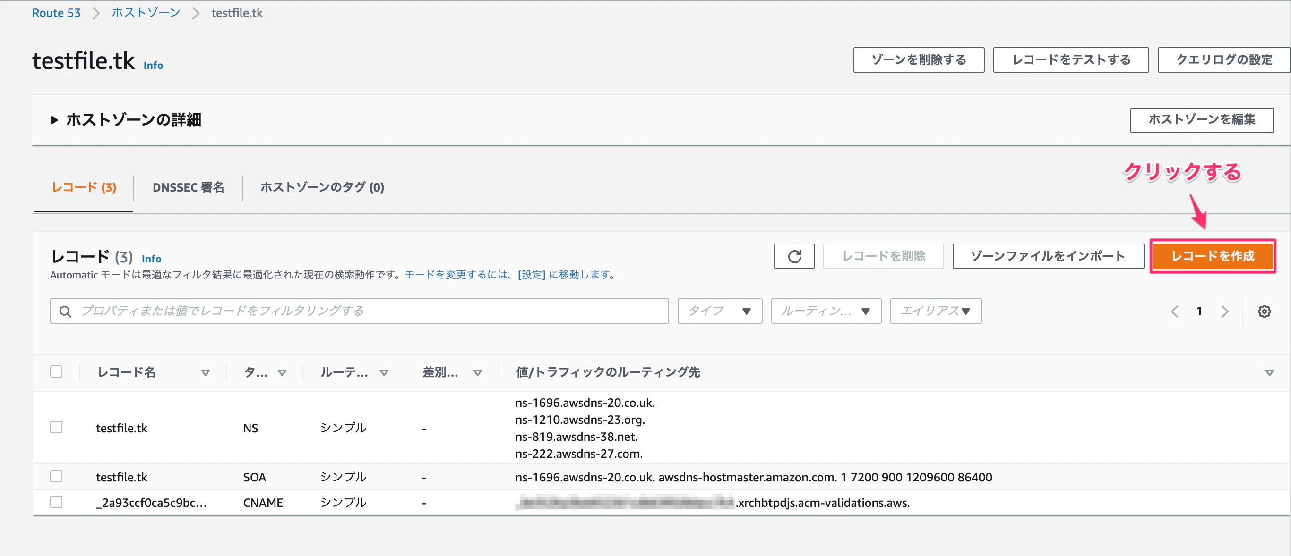Open ホストゾーン breadcrumb link
Screen dimensions: 1291x556
(x=146, y=13)
